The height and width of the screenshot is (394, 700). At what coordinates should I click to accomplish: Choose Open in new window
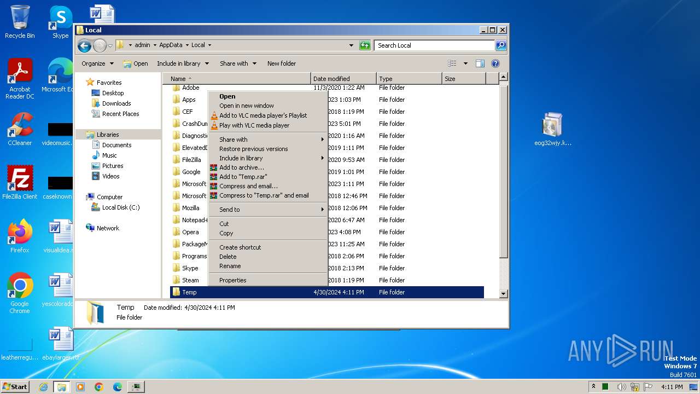tap(268, 106)
